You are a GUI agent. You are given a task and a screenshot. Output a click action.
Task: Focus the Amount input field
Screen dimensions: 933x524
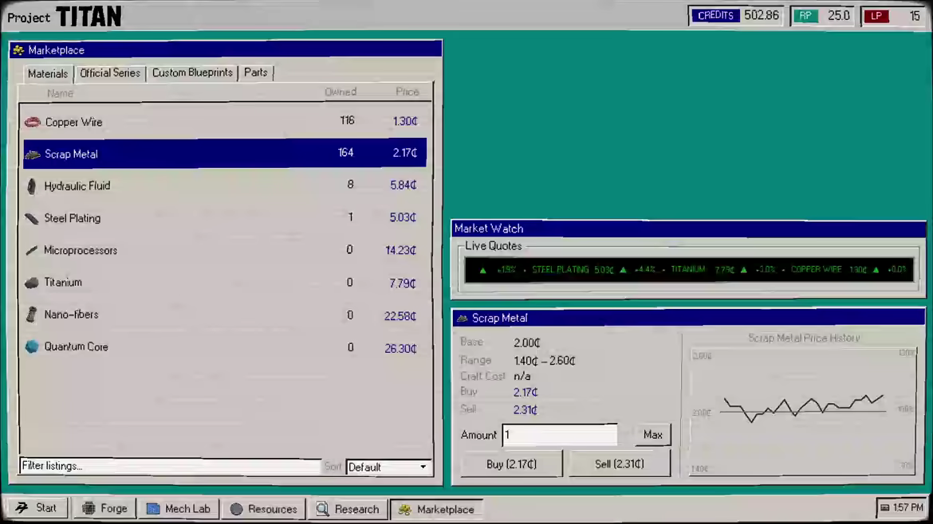560,435
